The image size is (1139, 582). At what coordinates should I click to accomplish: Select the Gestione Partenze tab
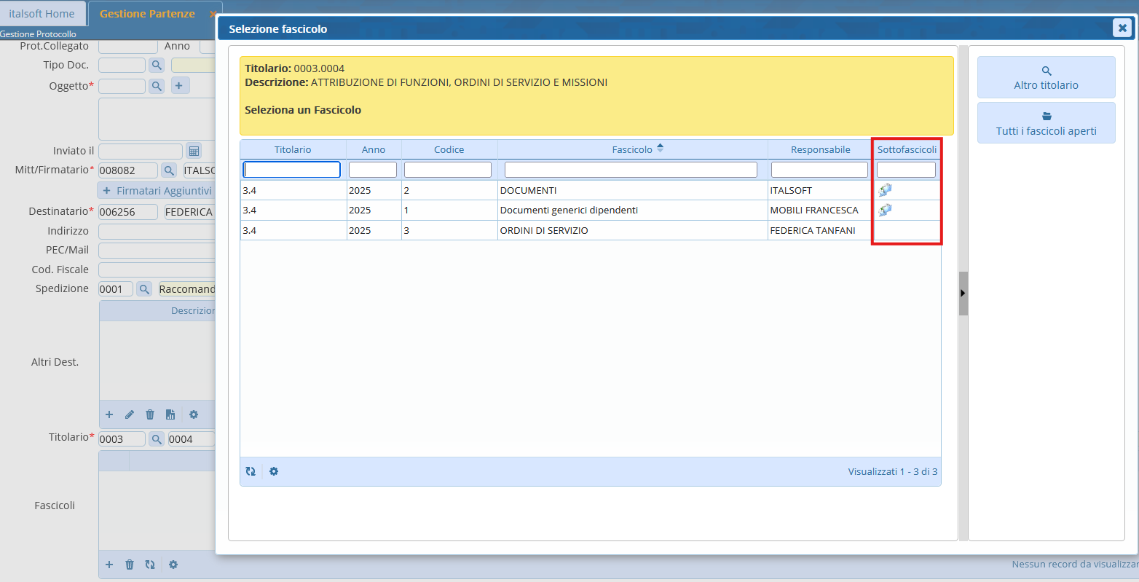tap(147, 14)
